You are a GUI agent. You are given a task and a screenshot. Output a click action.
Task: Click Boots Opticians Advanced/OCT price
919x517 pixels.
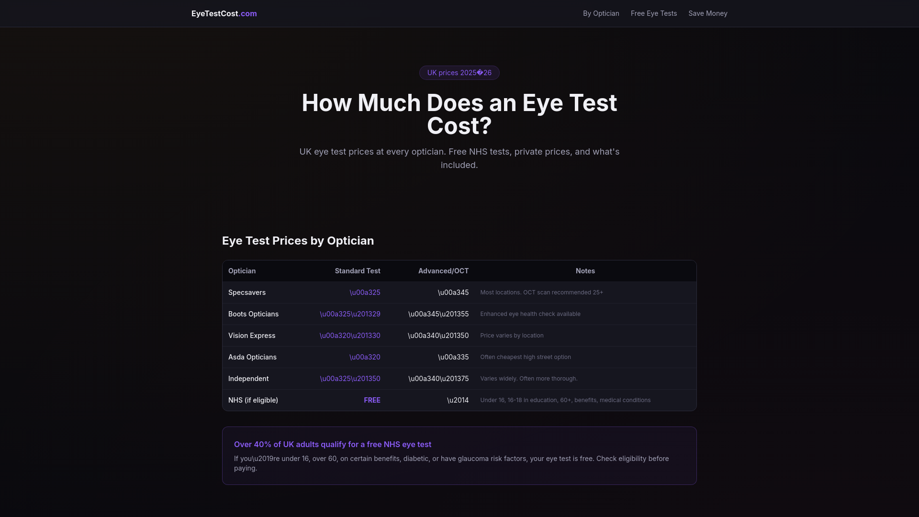pyautogui.click(x=438, y=314)
